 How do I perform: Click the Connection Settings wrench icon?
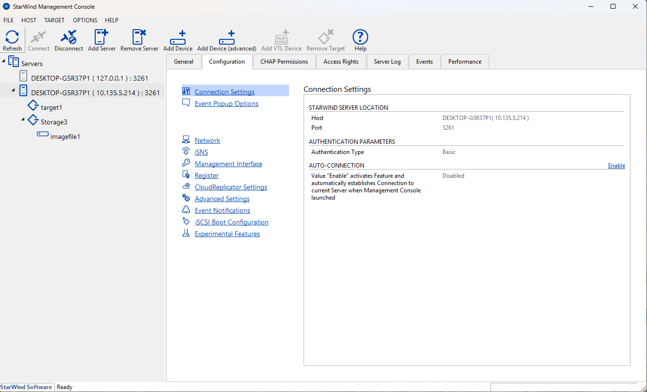click(186, 91)
